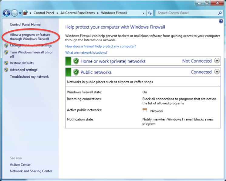Click the Back navigation arrow

[6, 13]
